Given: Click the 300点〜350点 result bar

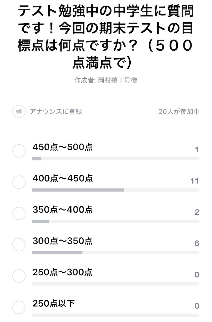Looking at the screenshot, I should [x=116, y=253].
